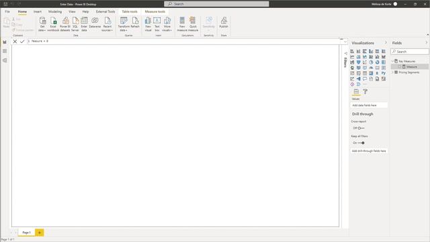Switch to the Modeling ribbon tab

click(55, 11)
